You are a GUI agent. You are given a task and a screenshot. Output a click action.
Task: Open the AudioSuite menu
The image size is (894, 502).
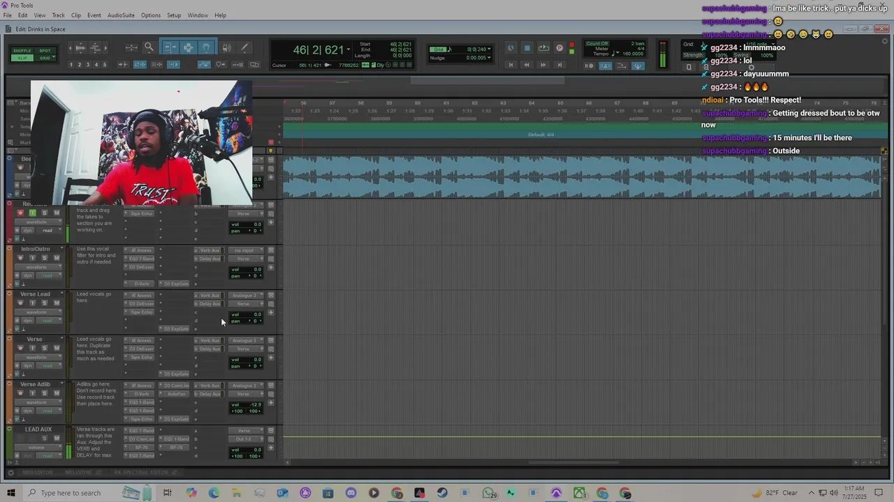click(x=121, y=15)
